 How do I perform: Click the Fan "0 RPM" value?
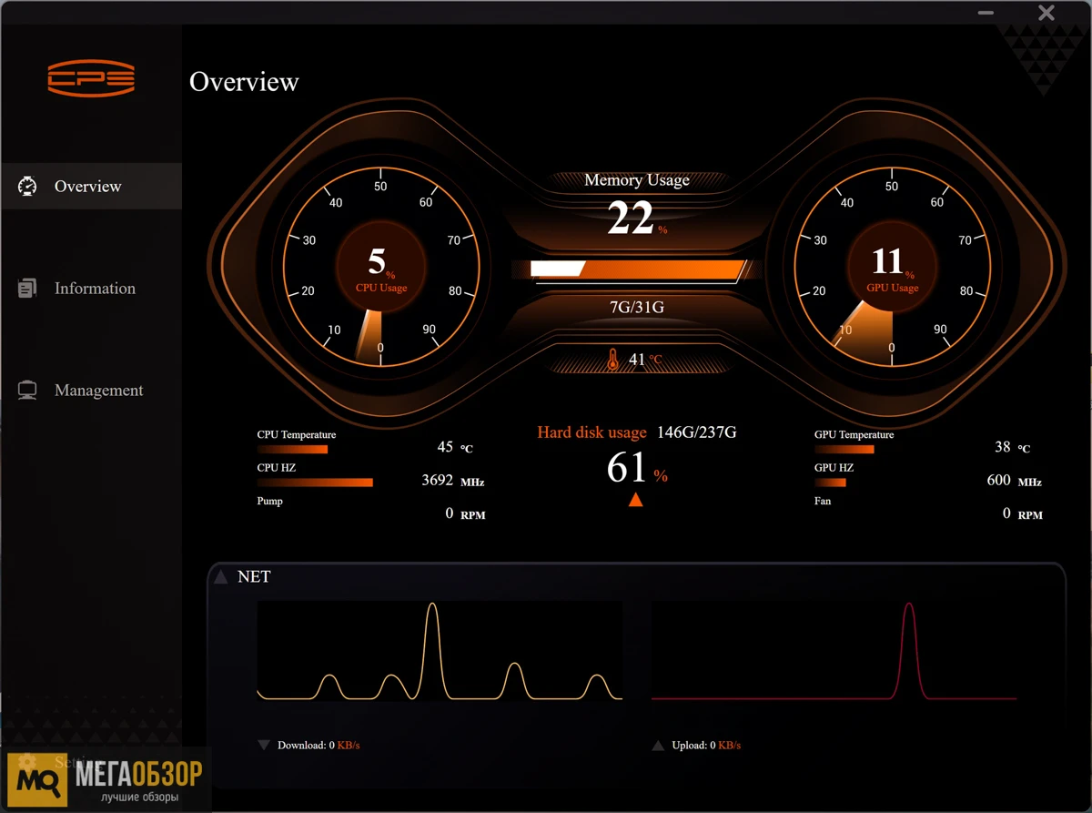(x=1023, y=513)
